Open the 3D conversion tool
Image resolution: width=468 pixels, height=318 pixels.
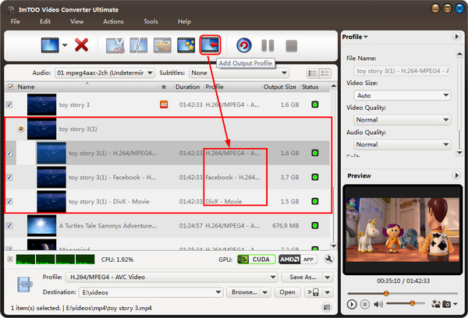tap(162, 46)
